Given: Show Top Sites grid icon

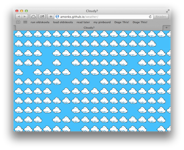Looking at the screenshot, I should point(25,22).
